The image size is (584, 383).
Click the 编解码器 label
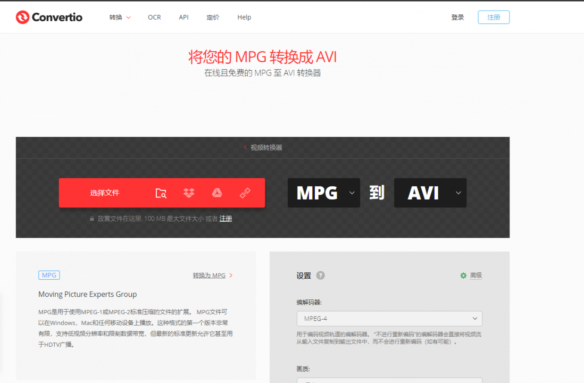click(309, 302)
